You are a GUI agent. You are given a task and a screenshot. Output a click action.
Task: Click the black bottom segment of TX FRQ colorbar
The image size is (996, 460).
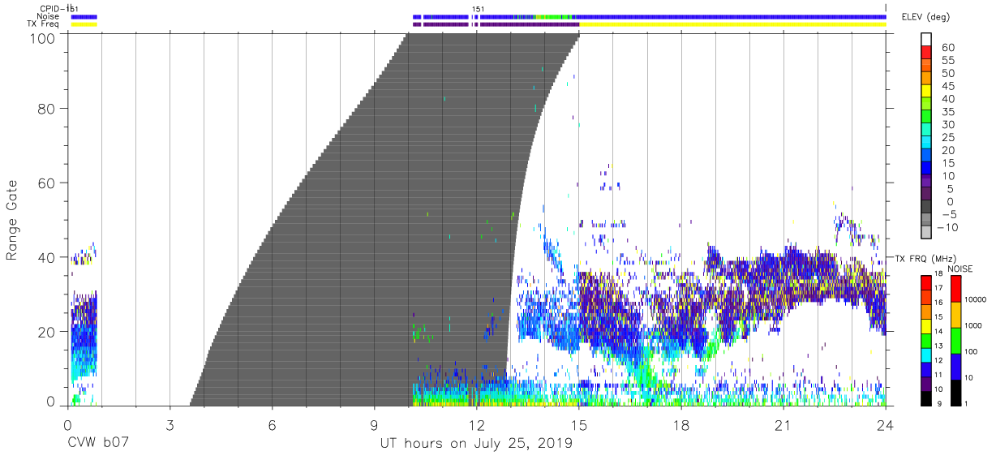(925, 397)
